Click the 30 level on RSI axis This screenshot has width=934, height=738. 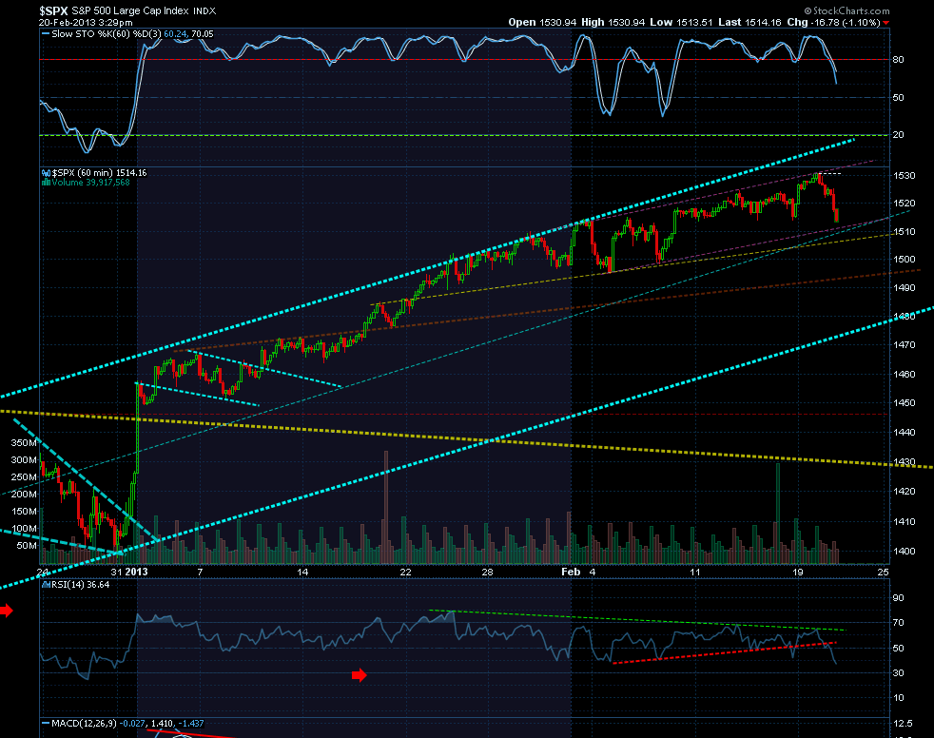coord(898,673)
